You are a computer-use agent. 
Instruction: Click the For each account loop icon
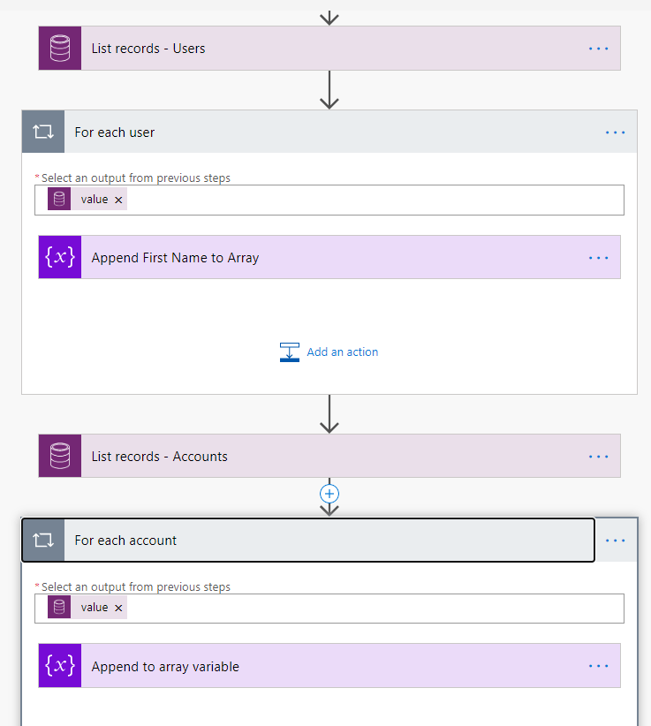point(43,541)
